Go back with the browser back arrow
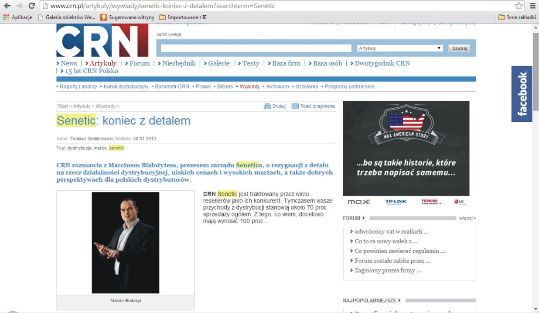The height and width of the screenshot is (313, 539). (x=7, y=6)
